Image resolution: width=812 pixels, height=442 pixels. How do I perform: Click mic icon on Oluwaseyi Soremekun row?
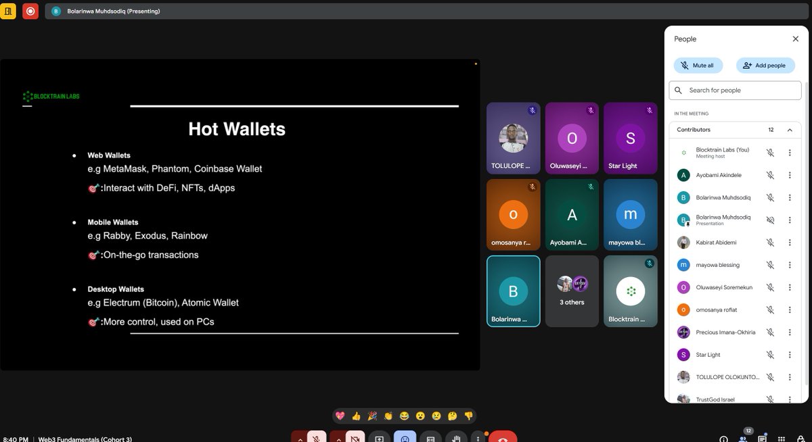[x=770, y=287]
